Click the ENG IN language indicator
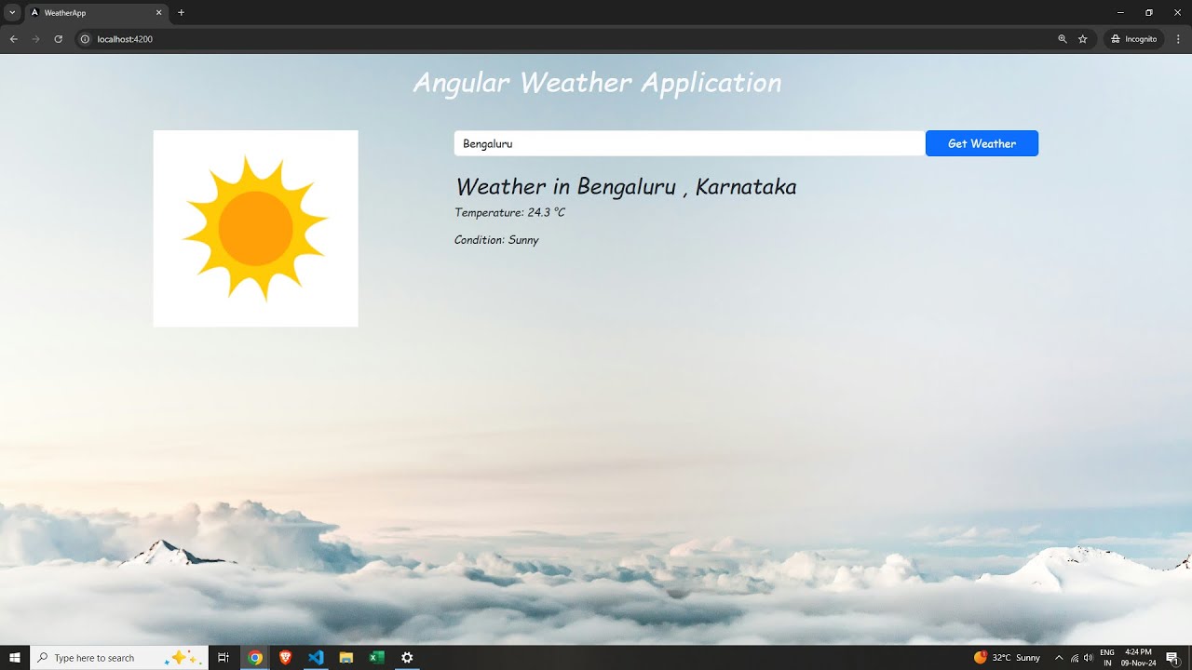 pos(1107,658)
